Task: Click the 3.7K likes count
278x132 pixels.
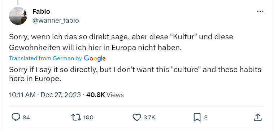Action: (x=149, y=118)
